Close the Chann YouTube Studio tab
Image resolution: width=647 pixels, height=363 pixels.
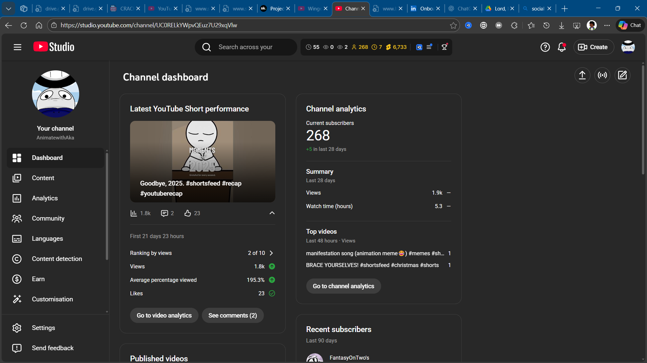click(363, 9)
